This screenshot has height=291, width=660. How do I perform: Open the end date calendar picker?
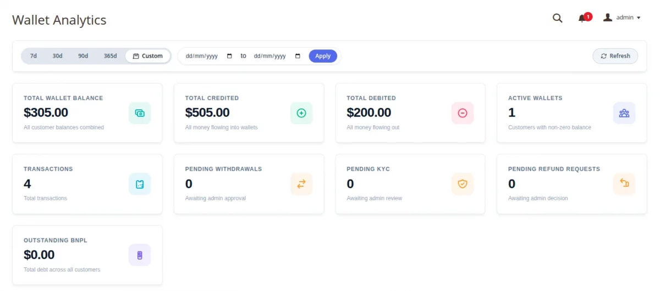tap(298, 56)
